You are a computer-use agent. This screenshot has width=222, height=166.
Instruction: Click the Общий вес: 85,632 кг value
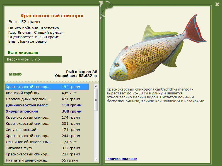[76, 76]
